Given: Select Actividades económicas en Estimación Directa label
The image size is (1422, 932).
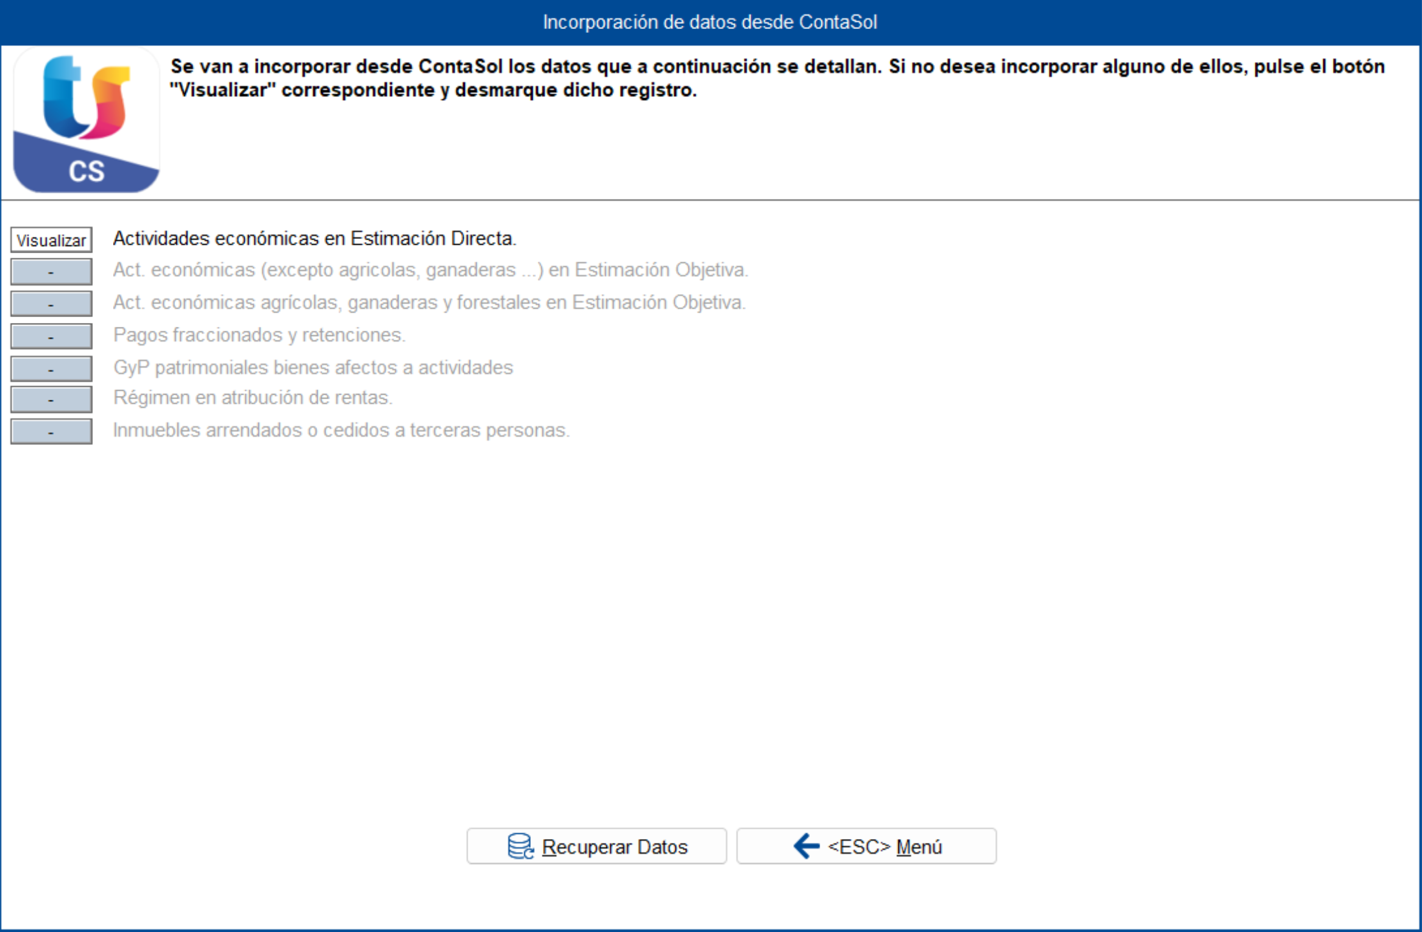Looking at the screenshot, I should [x=314, y=238].
